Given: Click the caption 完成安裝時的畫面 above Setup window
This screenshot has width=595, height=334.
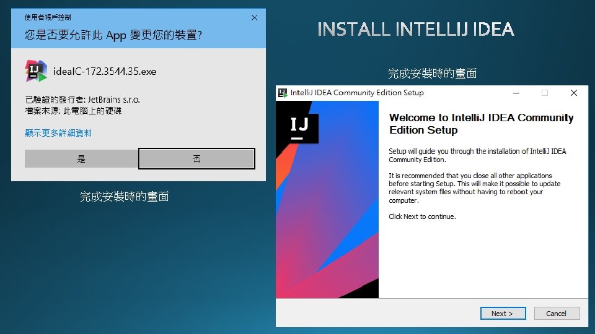Looking at the screenshot, I should (x=432, y=74).
